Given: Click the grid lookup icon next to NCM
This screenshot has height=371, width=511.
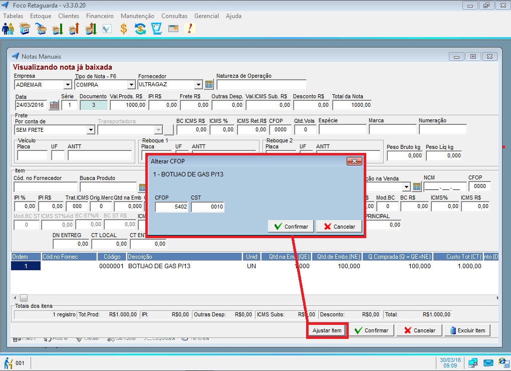Looking at the screenshot, I should point(417,187).
